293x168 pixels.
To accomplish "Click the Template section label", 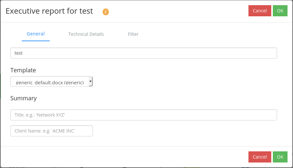I will 23,70.
